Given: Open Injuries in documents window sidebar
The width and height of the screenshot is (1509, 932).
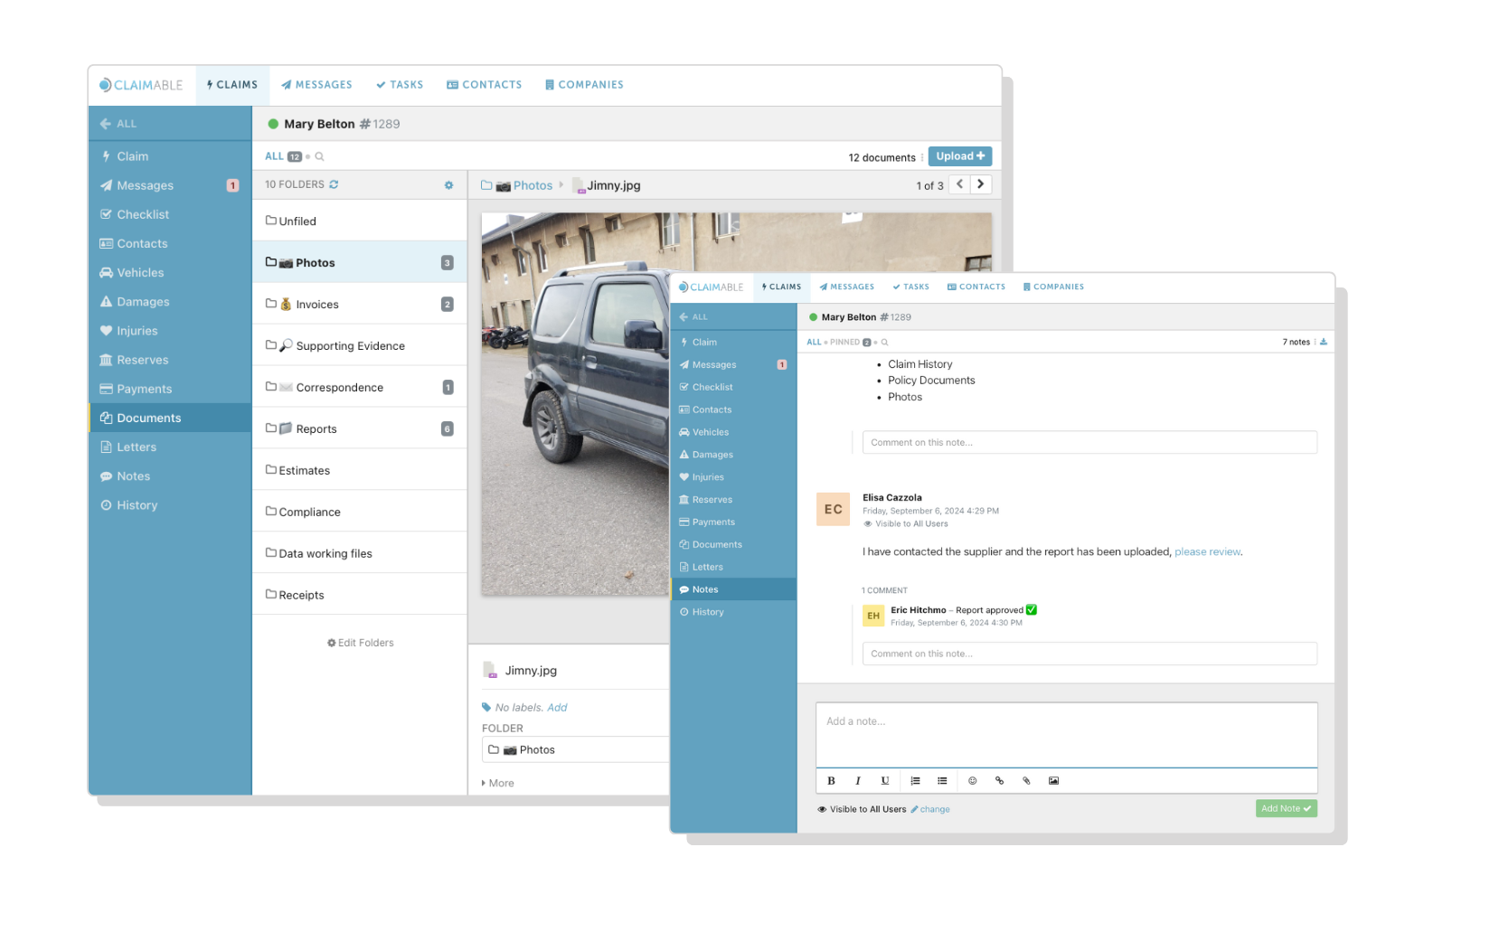Looking at the screenshot, I should point(170,331).
